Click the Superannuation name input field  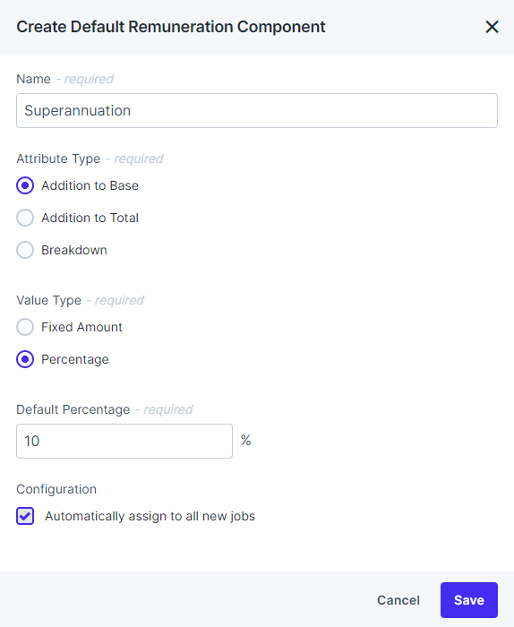[257, 111]
